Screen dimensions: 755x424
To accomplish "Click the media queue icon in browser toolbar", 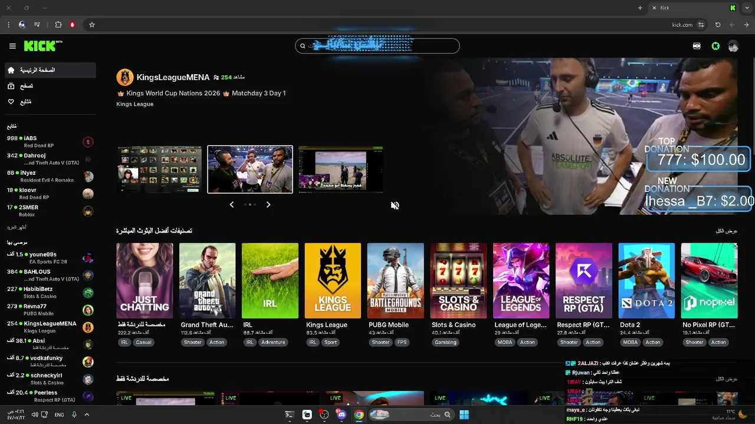I will coord(37,25).
